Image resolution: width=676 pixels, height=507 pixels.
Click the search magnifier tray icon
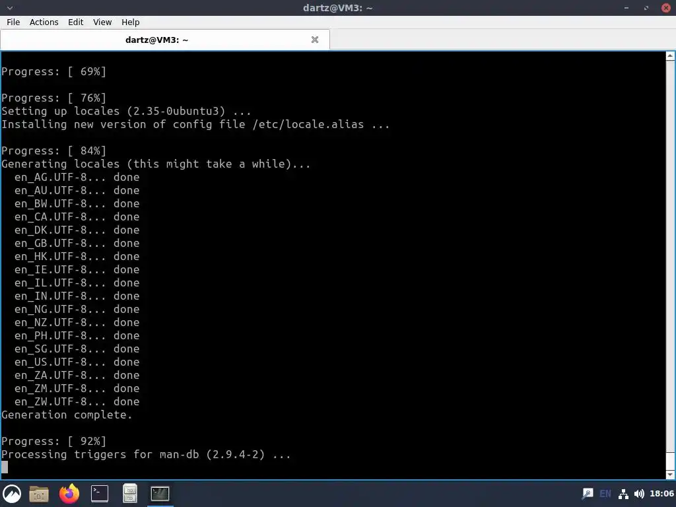coord(587,494)
